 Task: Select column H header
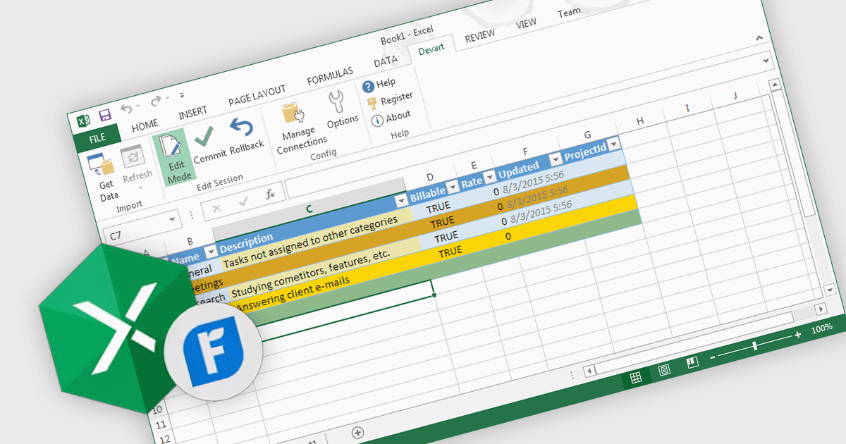[x=639, y=121]
